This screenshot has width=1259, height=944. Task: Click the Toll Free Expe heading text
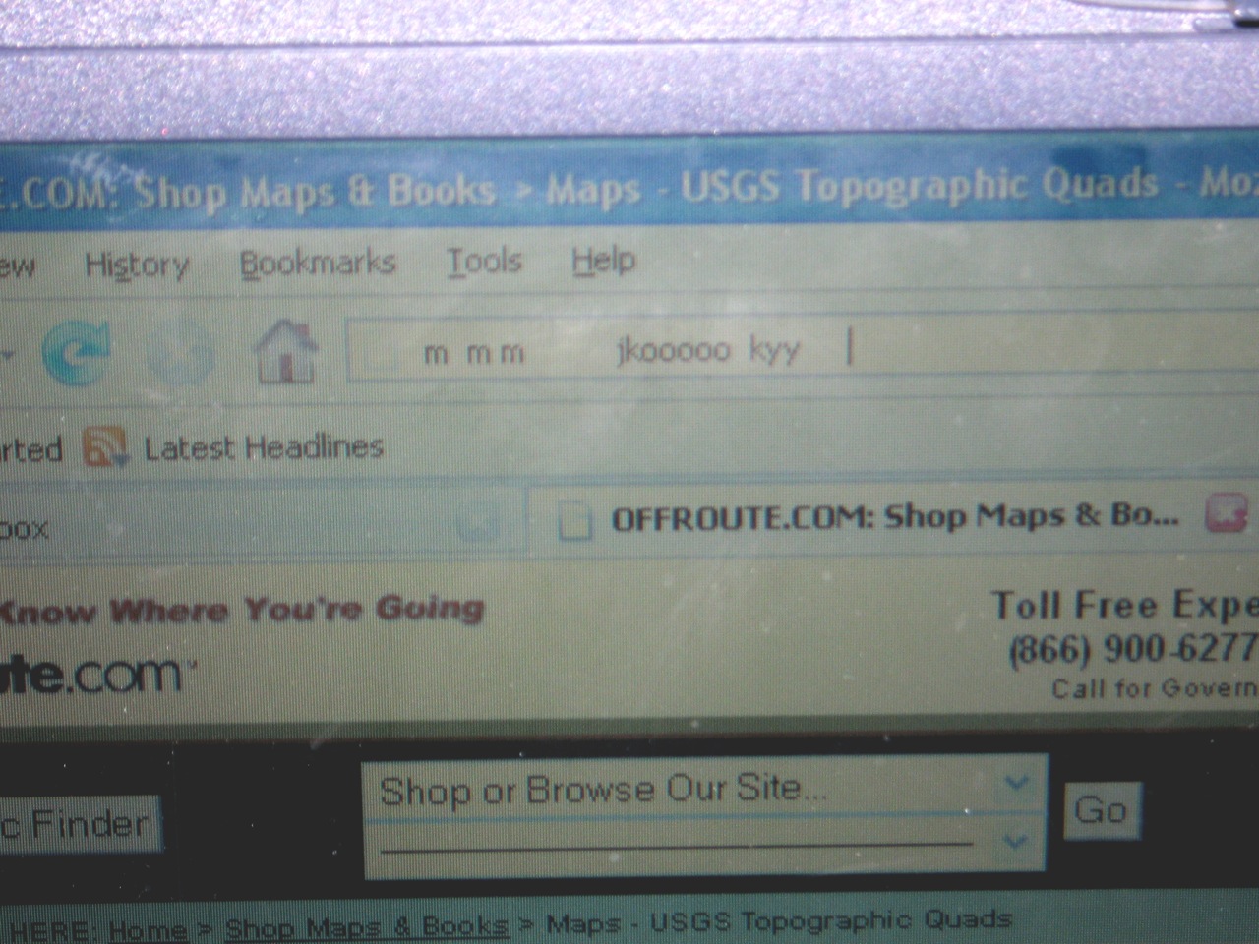tap(1124, 606)
